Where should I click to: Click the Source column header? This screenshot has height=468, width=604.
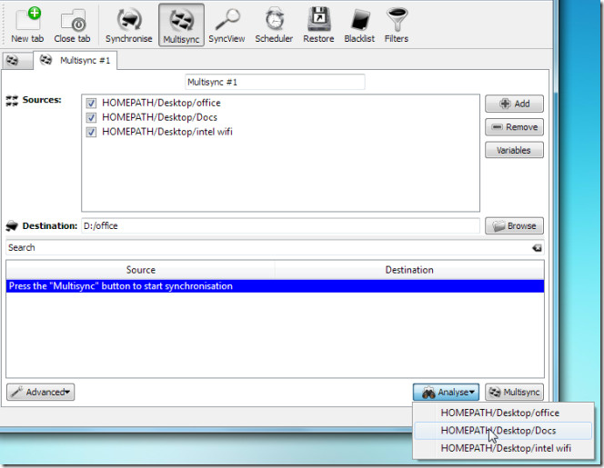pyautogui.click(x=141, y=270)
